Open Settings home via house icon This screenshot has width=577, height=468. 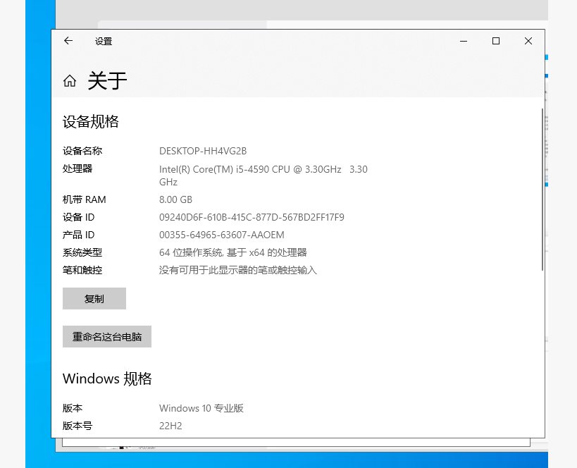70,80
